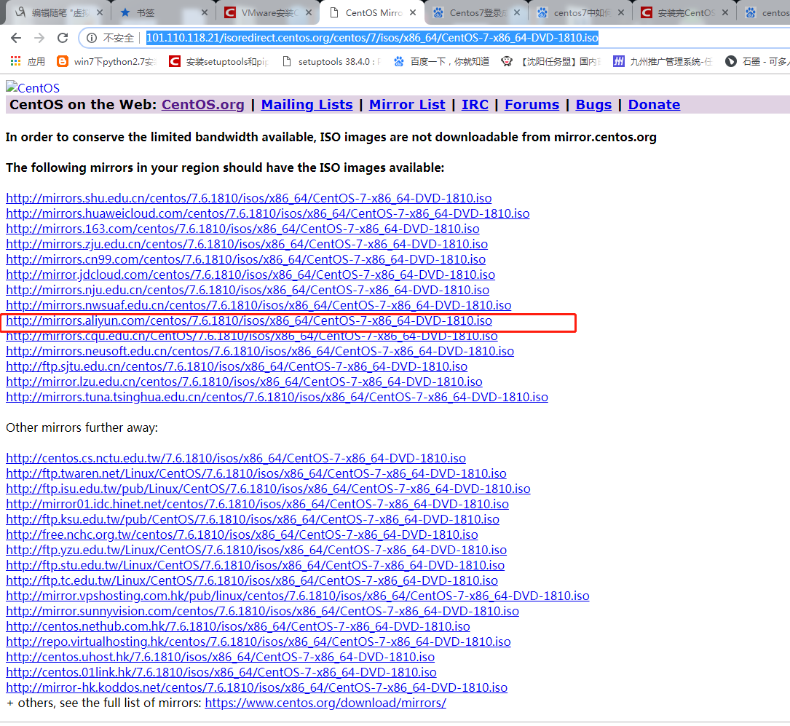Download from mirrors.aliyun.com link
The height and width of the screenshot is (726, 790).
click(x=249, y=320)
